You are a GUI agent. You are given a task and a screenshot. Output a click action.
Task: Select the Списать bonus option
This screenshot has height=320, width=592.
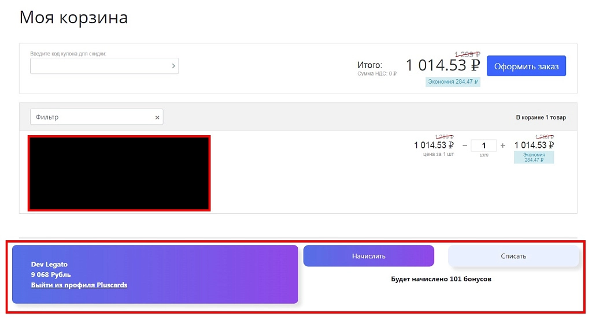tap(513, 256)
